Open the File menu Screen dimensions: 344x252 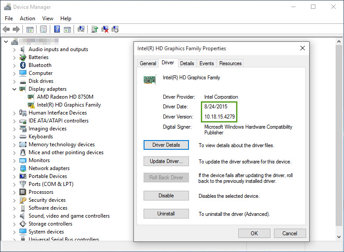coord(9,19)
